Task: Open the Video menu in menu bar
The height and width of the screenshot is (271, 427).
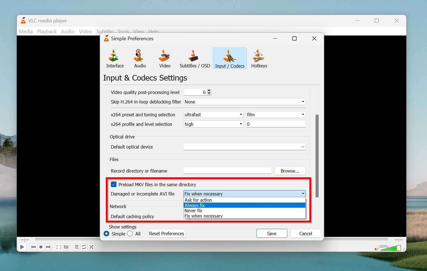Action: point(85,32)
